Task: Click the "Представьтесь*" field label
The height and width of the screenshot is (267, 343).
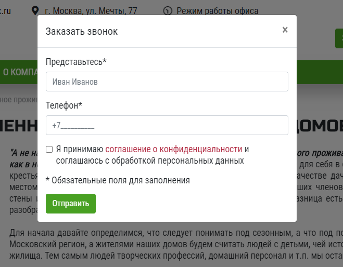Action: (x=76, y=62)
